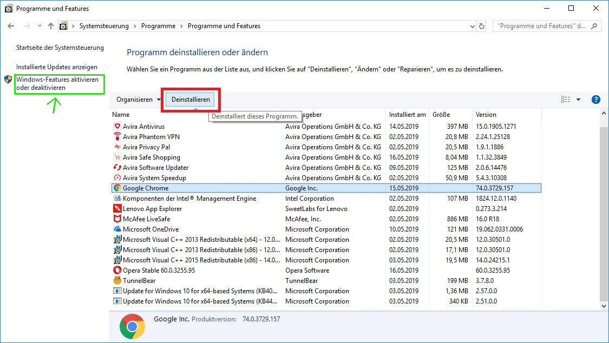Click the TunnelBear bear icon
The image size is (609, 343).
point(117,281)
